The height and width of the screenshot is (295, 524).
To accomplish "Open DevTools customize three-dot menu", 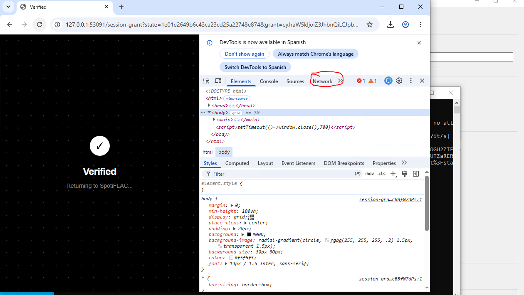I will pos(411,81).
